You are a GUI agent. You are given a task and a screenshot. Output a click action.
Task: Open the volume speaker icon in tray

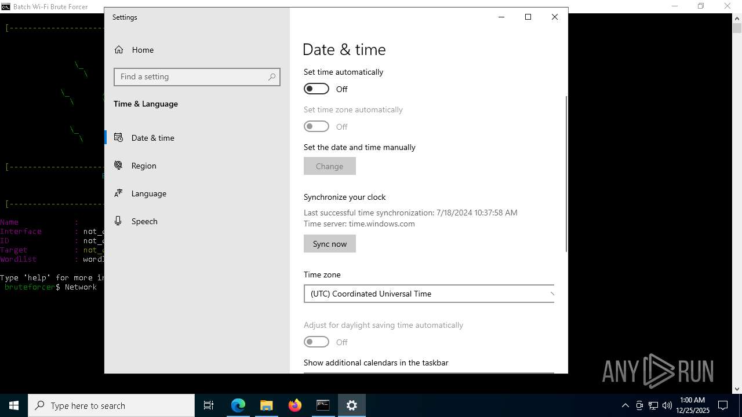pos(667,405)
